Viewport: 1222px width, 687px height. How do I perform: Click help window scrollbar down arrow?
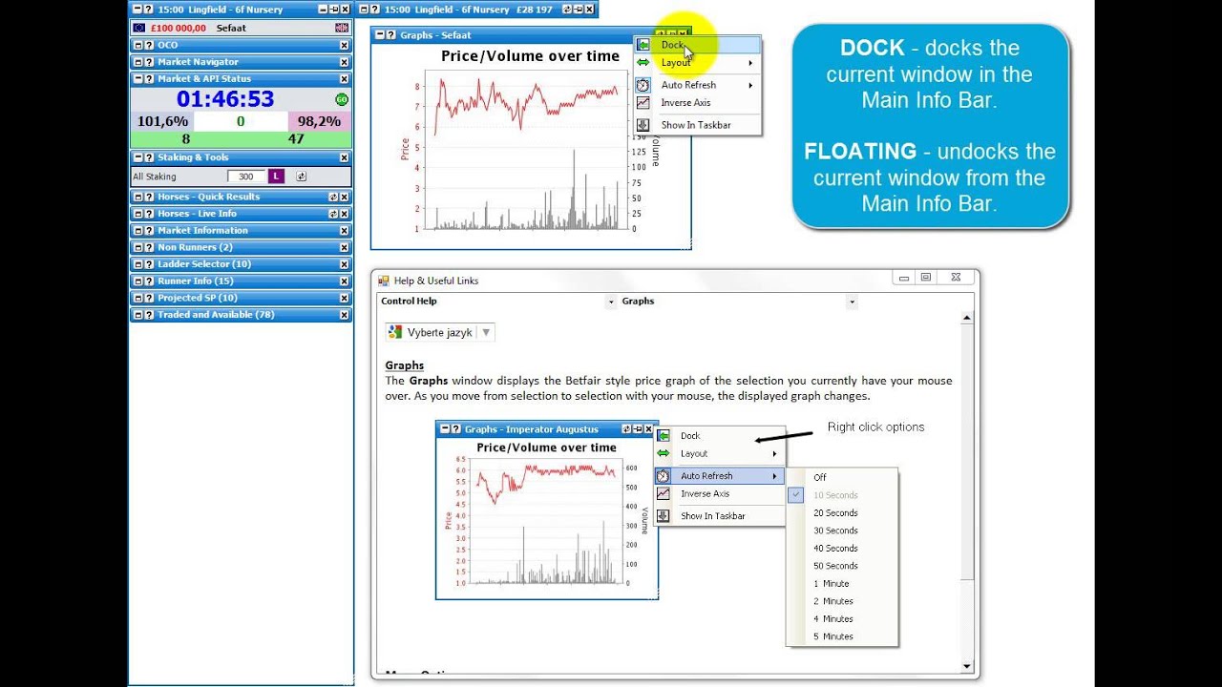966,667
